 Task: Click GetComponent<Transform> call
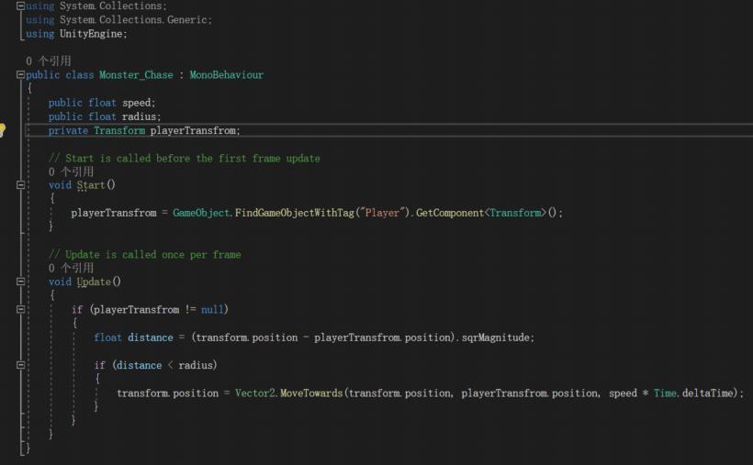click(480, 213)
